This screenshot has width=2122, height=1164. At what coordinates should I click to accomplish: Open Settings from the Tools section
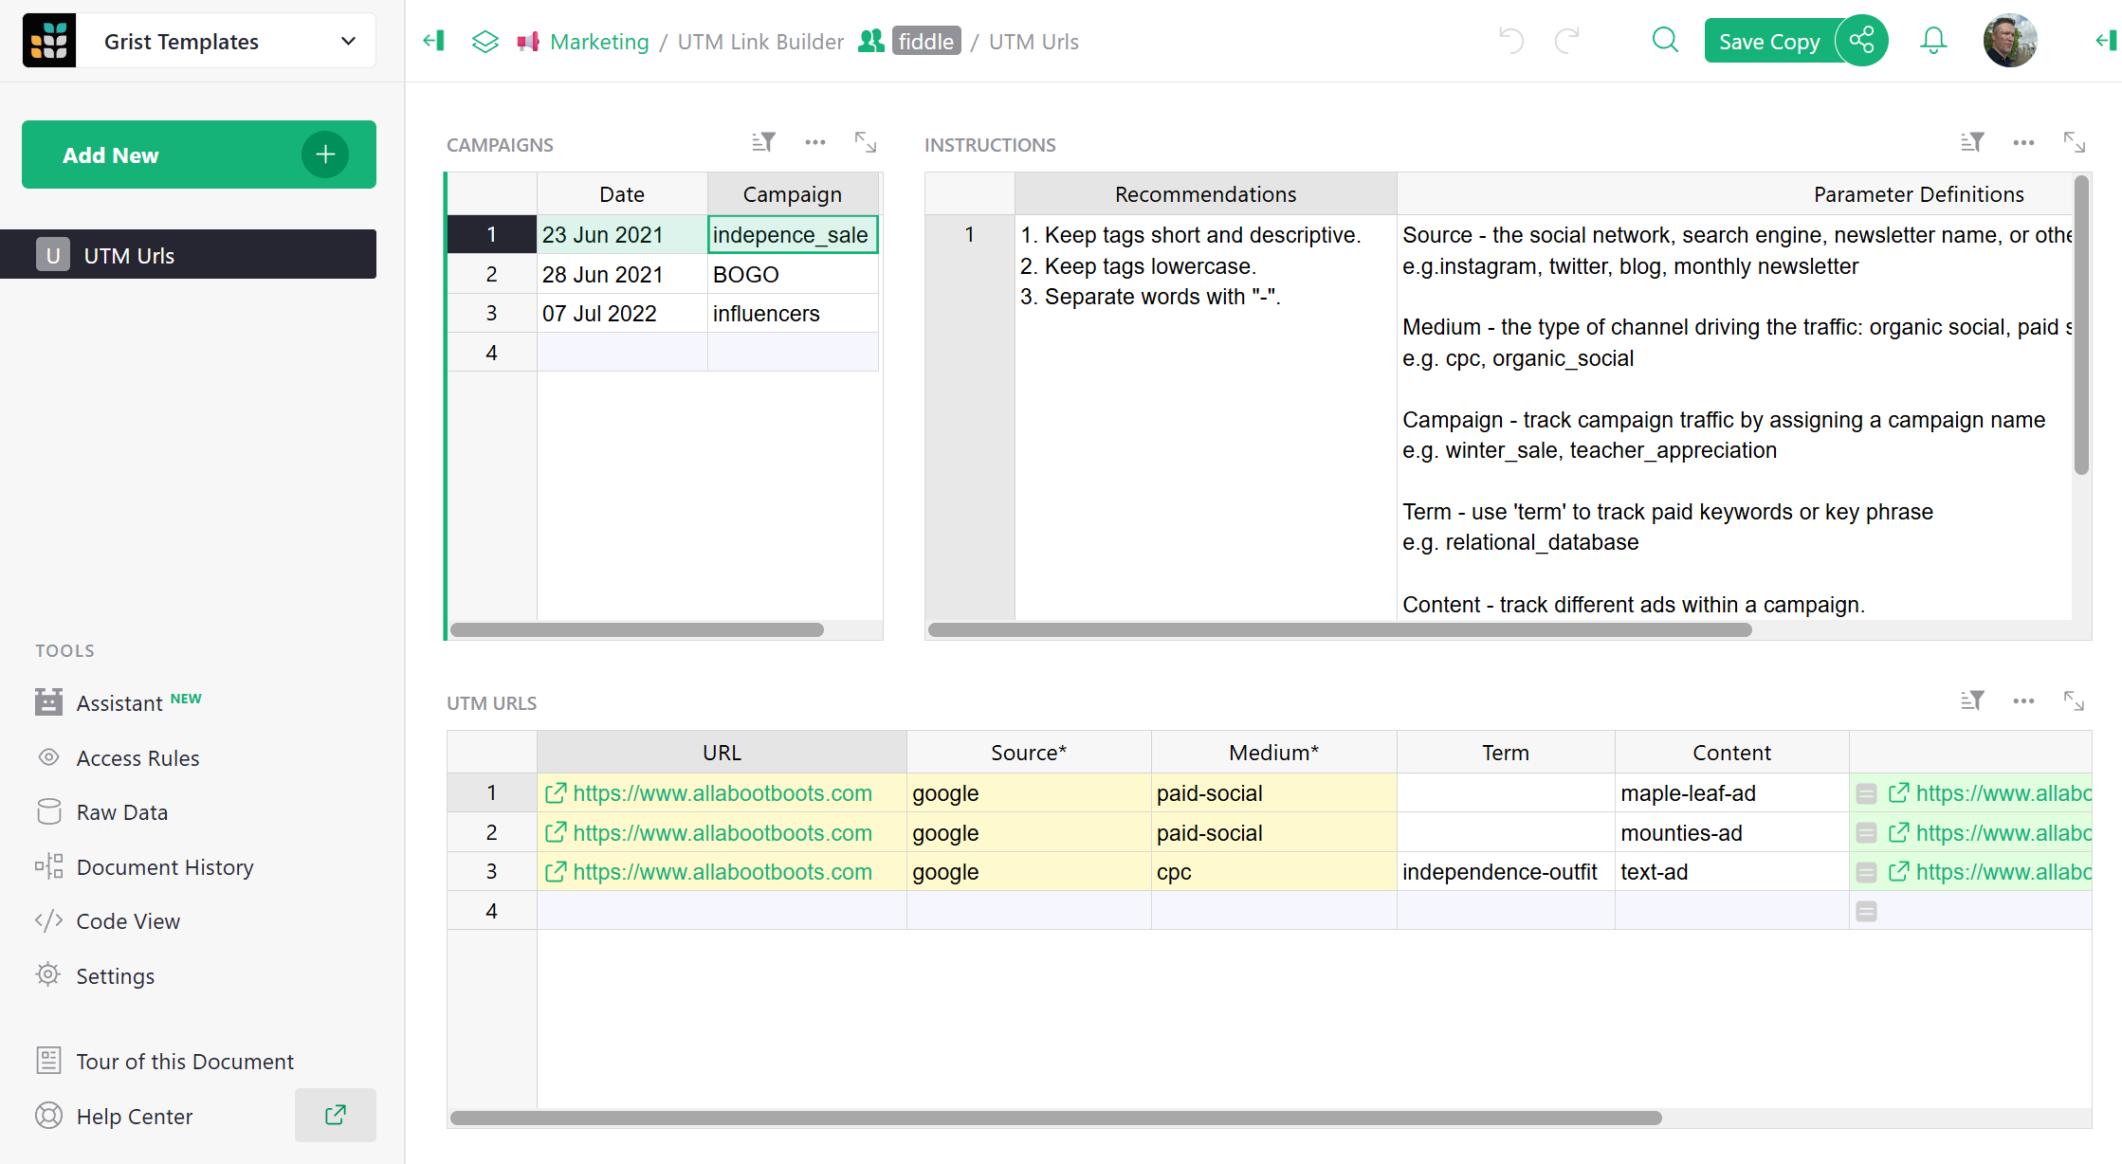(x=116, y=975)
